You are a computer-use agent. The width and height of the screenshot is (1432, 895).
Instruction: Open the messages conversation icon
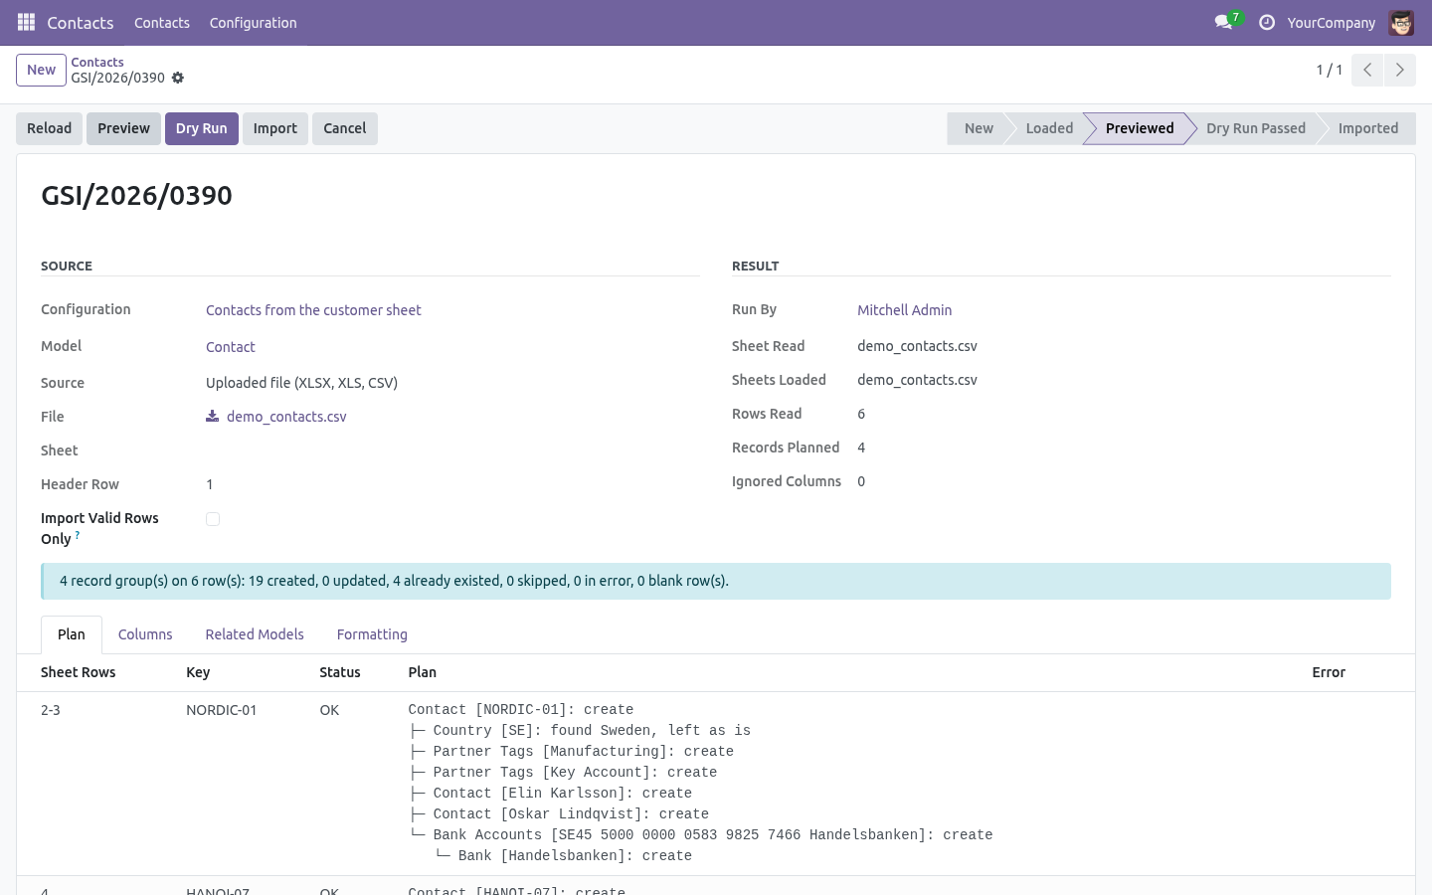pyautogui.click(x=1223, y=22)
